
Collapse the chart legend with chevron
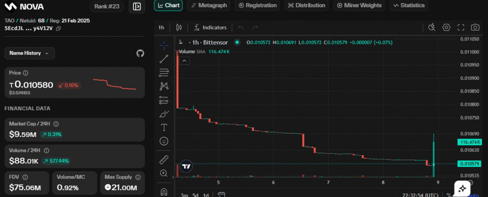pyautogui.click(x=184, y=60)
